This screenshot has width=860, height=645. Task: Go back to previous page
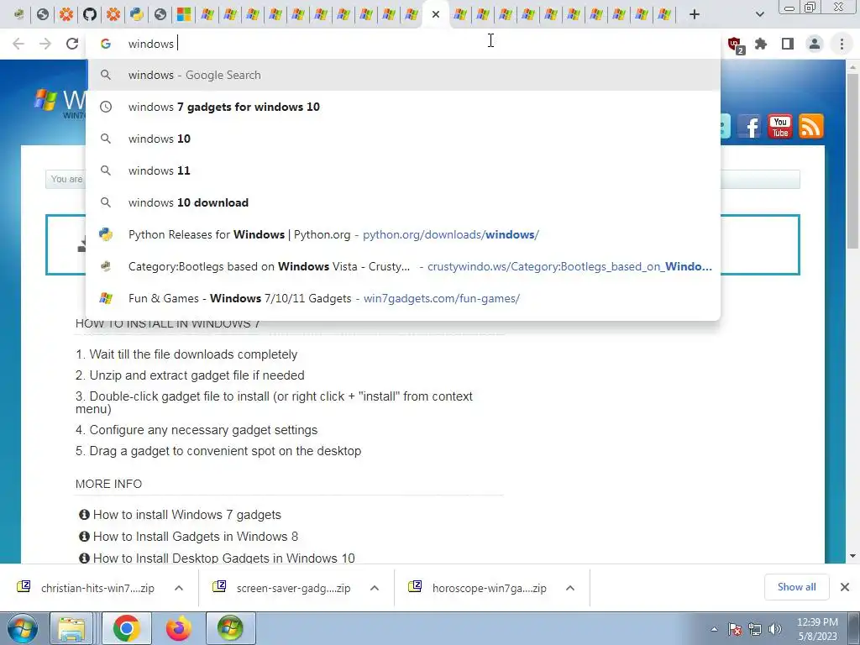pos(18,44)
